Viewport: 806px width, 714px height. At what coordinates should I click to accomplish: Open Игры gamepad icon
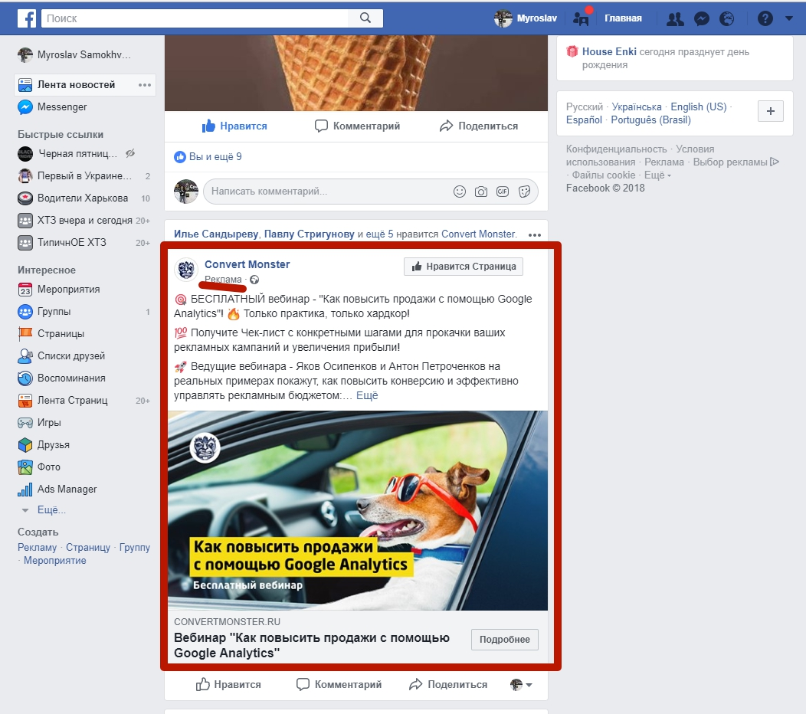(25, 423)
